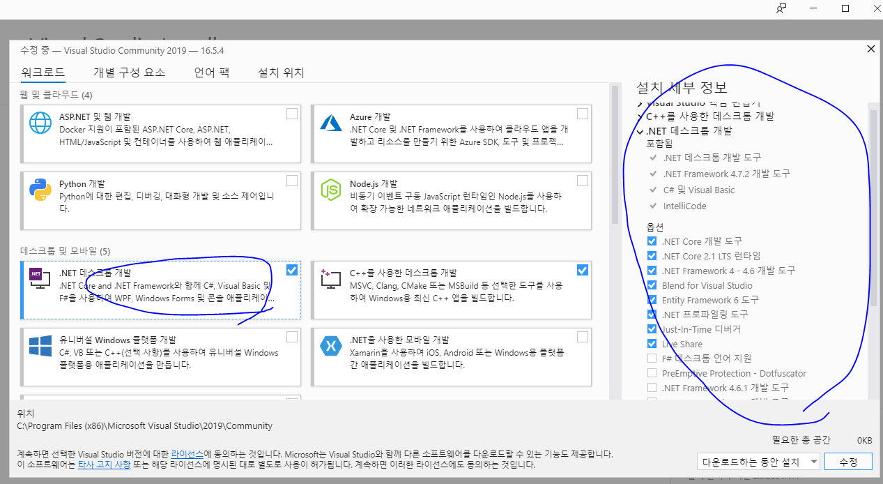Uncheck C++를 사용한 데스크톱 개발 workload
The height and width of the screenshot is (484, 883).
pyautogui.click(x=583, y=270)
